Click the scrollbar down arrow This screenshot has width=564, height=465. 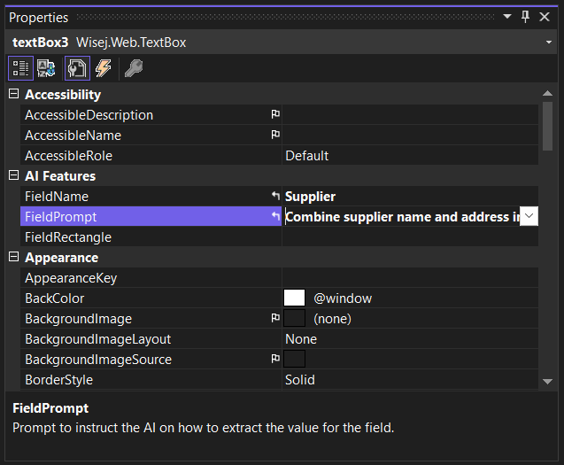click(547, 382)
